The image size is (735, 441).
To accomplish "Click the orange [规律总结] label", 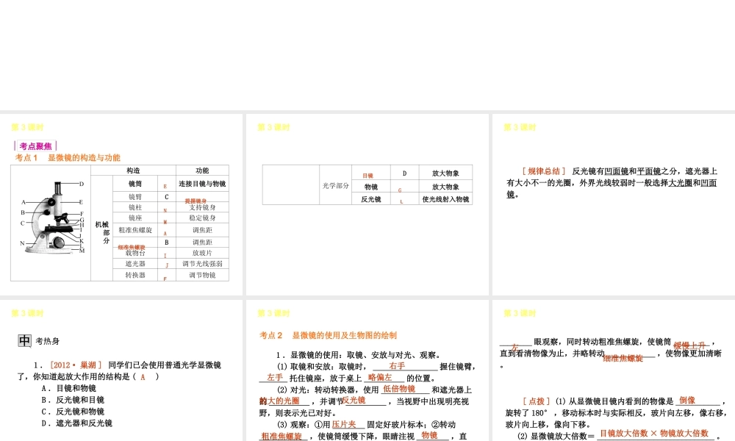I will [x=544, y=171].
